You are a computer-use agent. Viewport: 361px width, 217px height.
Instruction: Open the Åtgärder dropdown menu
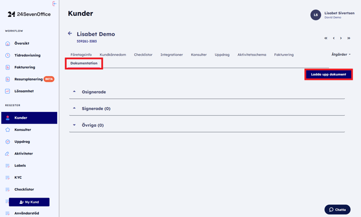pyautogui.click(x=341, y=55)
